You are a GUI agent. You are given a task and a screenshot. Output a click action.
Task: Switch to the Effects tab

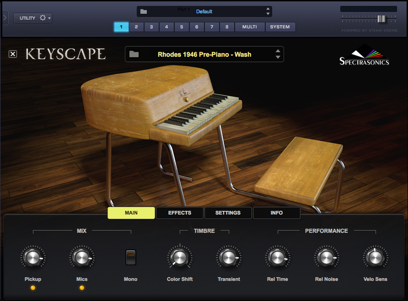pos(180,213)
